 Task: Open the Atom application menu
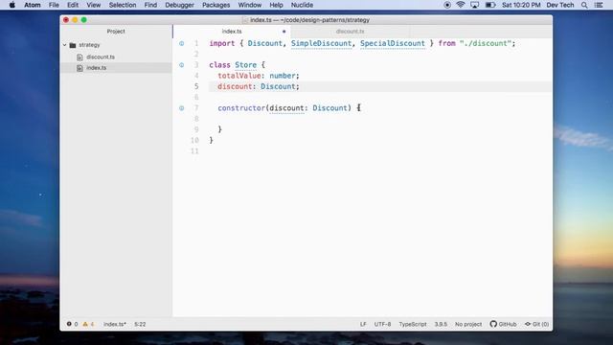point(33,5)
